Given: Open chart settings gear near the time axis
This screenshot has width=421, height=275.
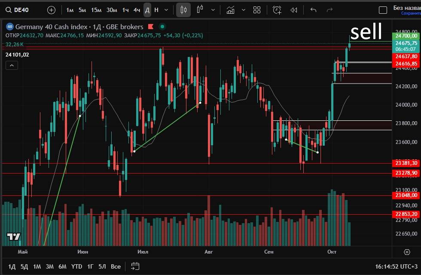Looking at the screenshot, I should tap(407, 252).
